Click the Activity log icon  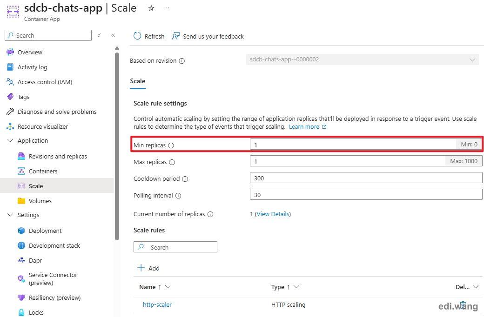click(10, 67)
